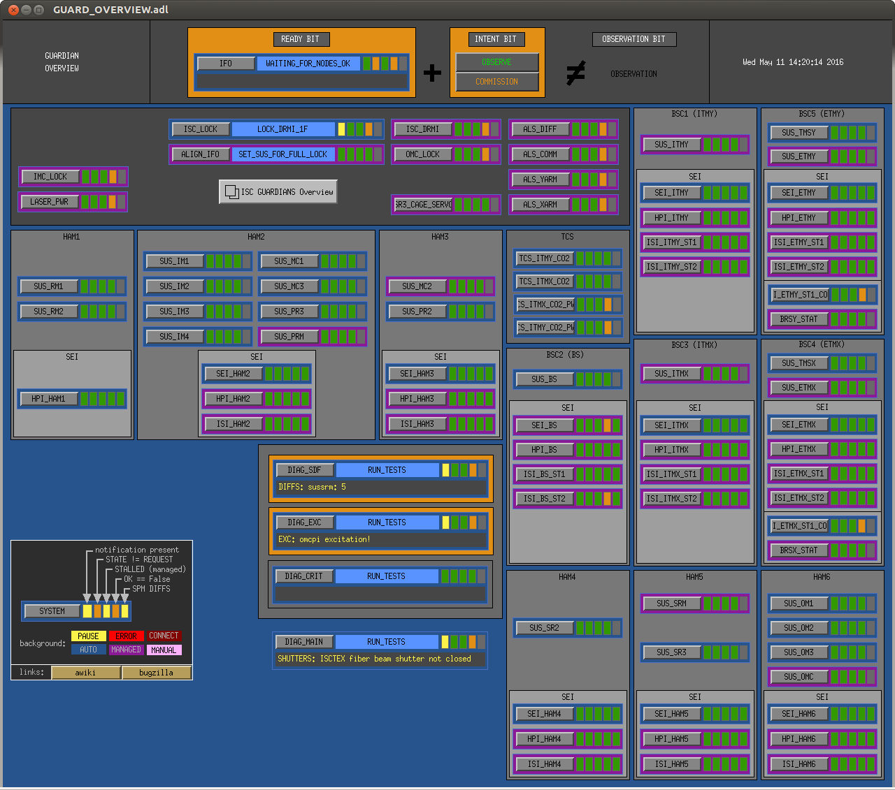Open the ISI_ITMY_ST1 node button

pos(672,242)
